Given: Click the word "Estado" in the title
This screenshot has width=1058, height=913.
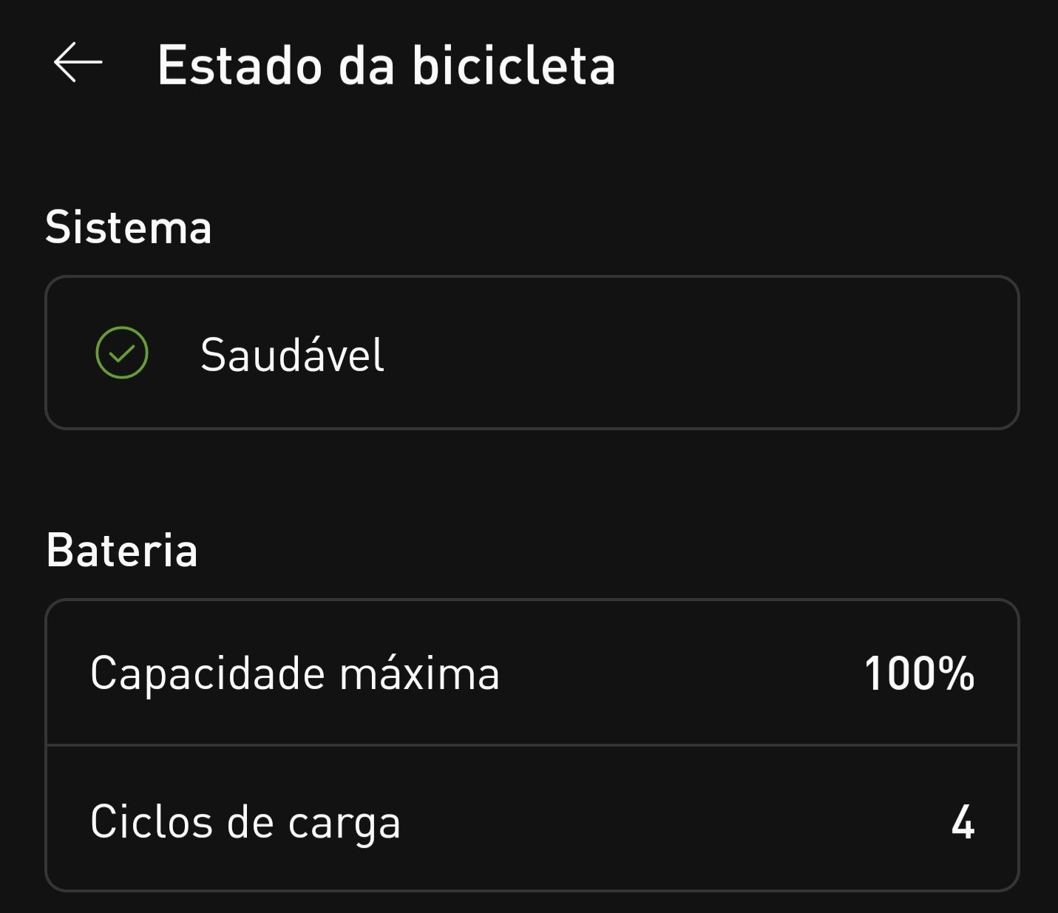Looking at the screenshot, I should coord(240,66).
